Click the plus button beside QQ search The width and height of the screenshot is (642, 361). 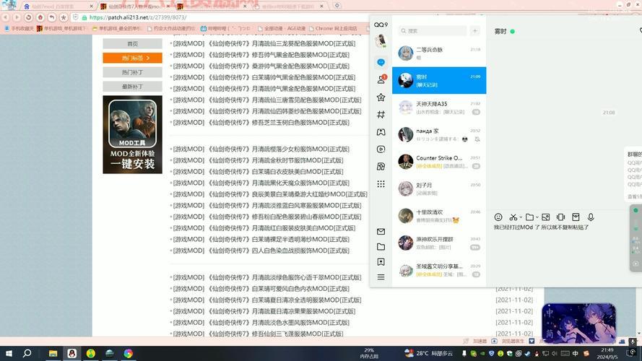coord(475,31)
